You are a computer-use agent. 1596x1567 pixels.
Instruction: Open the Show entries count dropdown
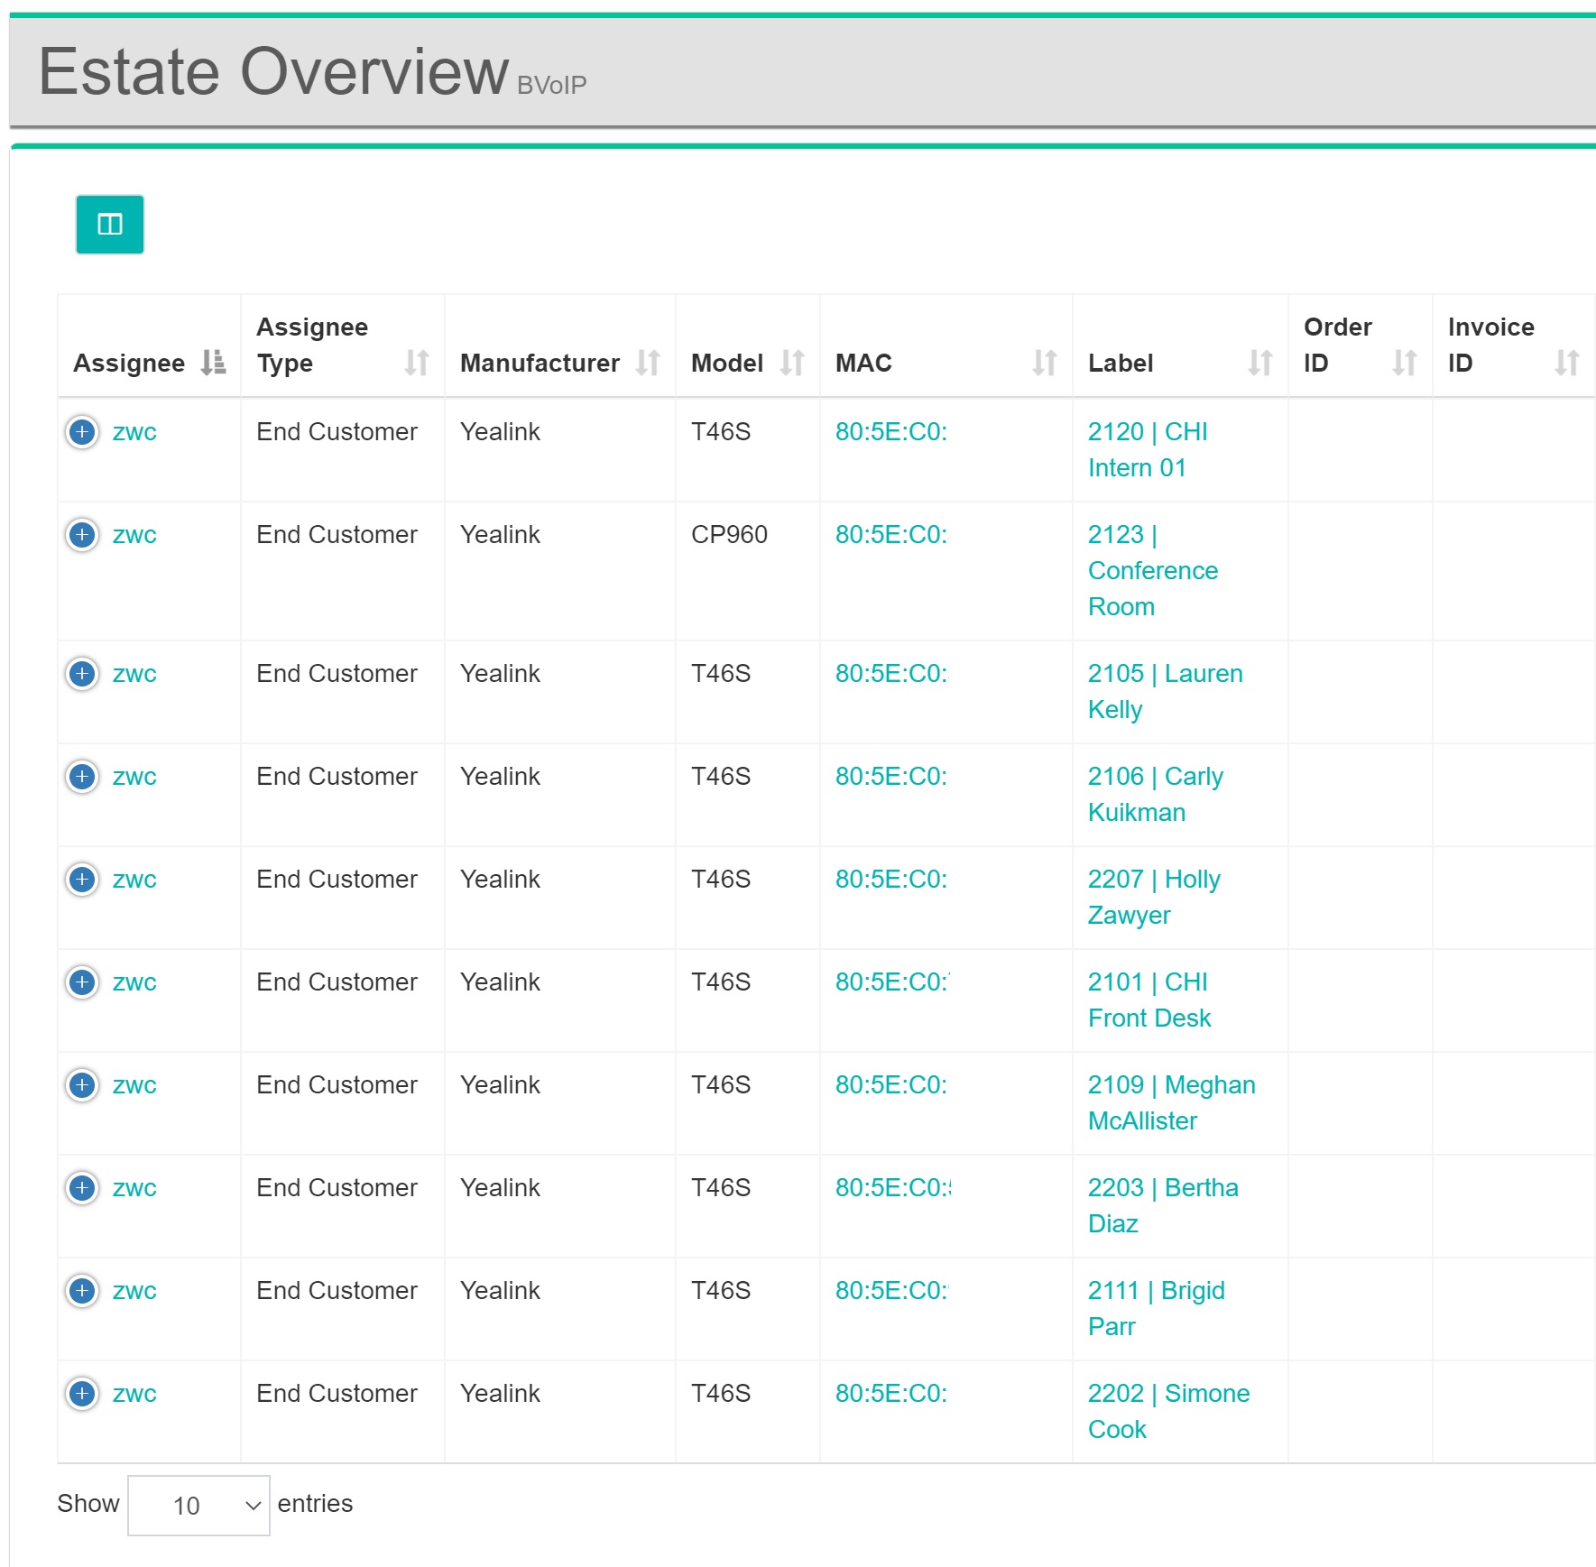tap(198, 1505)
